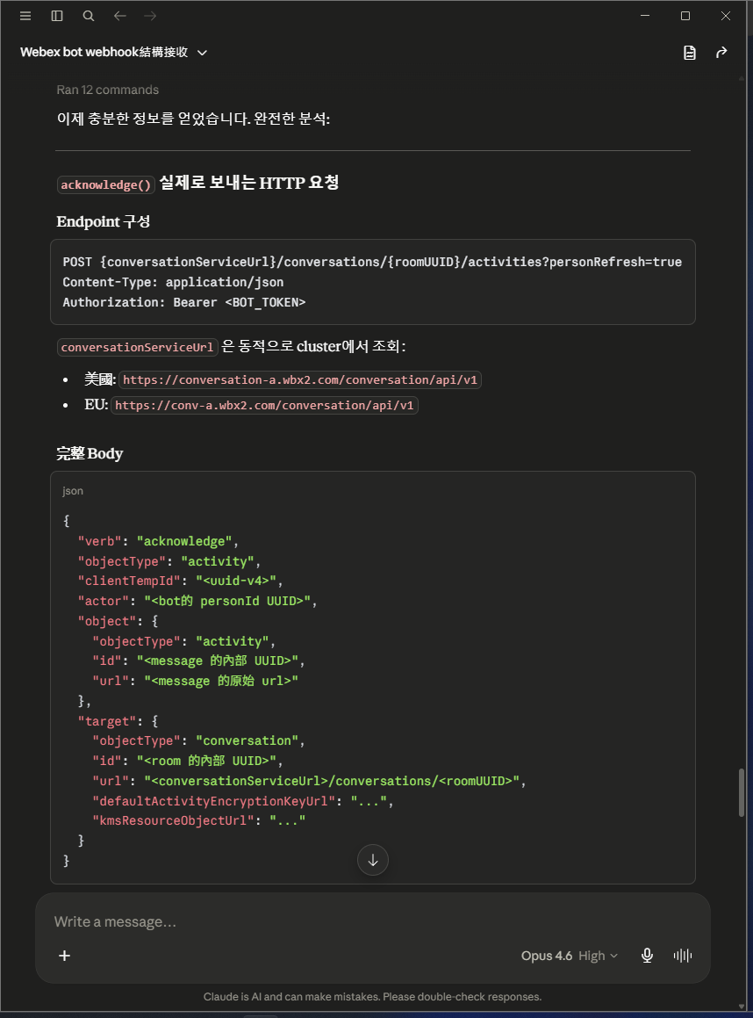This screenshot has width=753, height=1018.
Task: Open the document artifact icon
Action: coord(690,53)
